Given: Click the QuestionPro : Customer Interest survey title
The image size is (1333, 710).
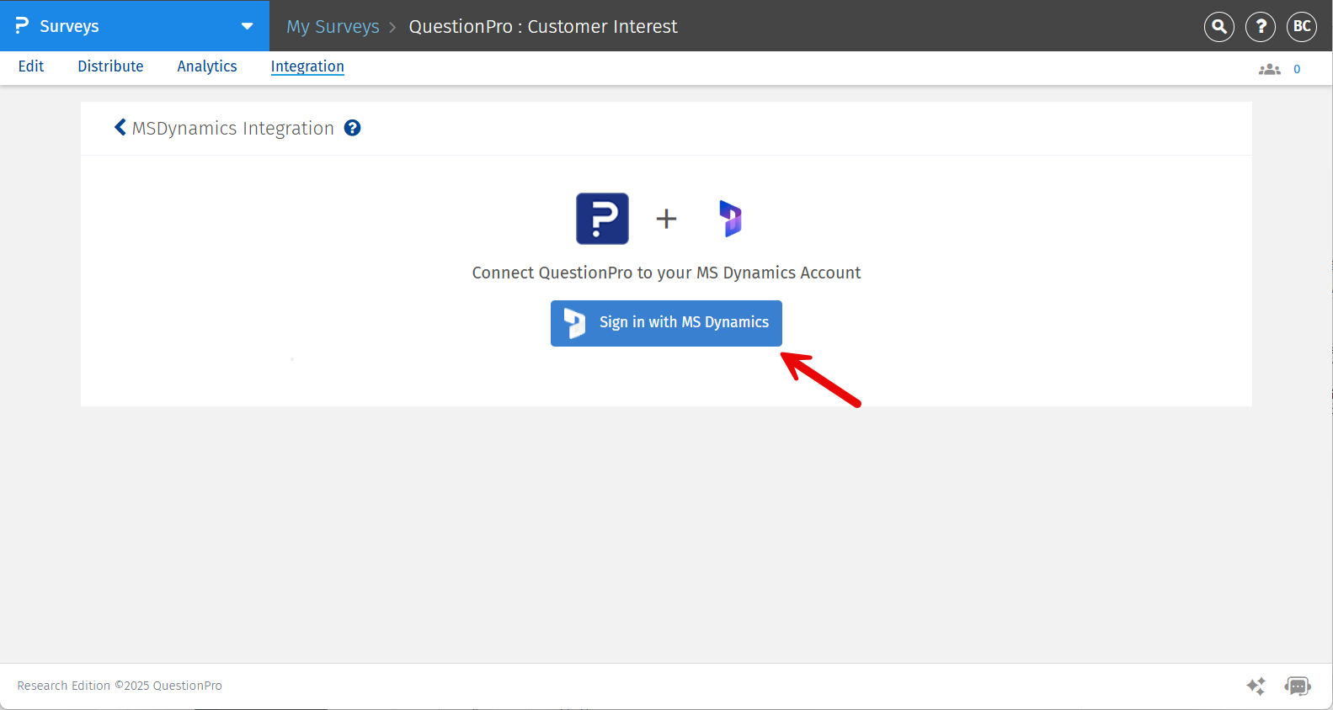Looking at the screenshot, I should (543, 27).
